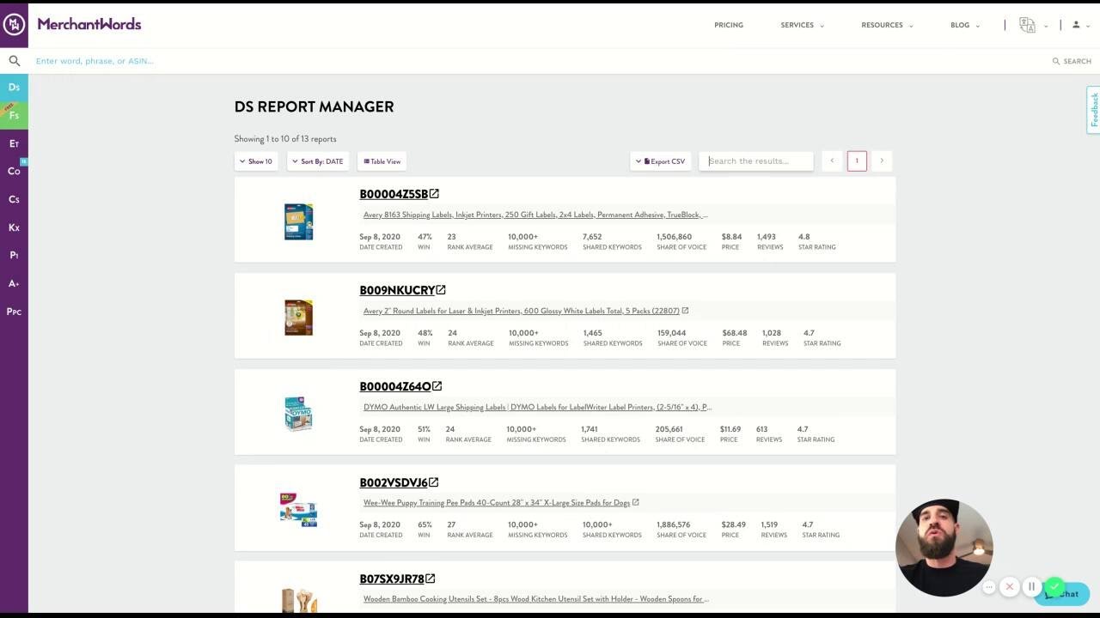The width and height of the screenshot is (1100, 618).
Task: Focus the Search the results field
Action: [x=756, y=161]
